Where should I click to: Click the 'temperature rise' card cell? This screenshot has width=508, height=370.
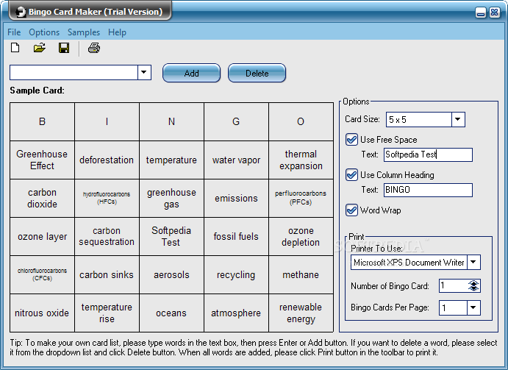107,313
